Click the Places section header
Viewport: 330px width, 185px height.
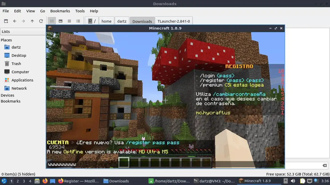tap(6, 40)
